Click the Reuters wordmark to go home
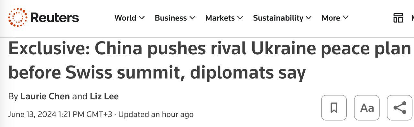This screenshot has width=414, height=127. (x=55, y=18)
